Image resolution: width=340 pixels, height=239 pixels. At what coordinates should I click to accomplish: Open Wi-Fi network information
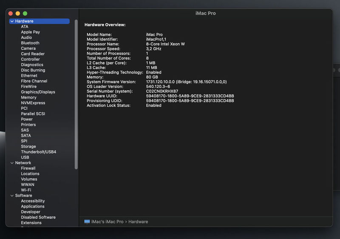[x=26, y=190]
